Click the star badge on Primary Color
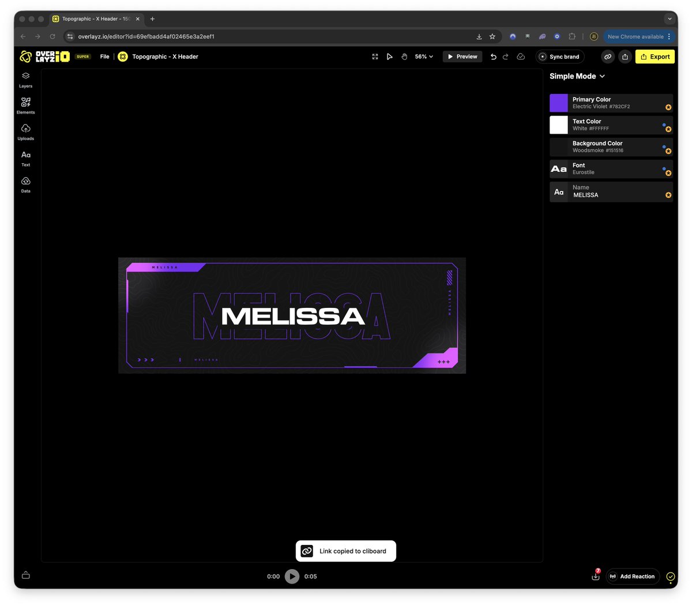This screenshot has width=692, height=606. (x=668, y=107)
